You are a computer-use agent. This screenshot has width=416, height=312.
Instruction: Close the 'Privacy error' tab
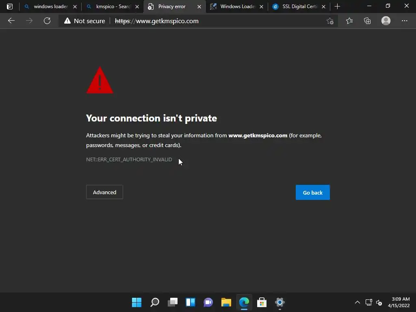(x=199, y=6)
